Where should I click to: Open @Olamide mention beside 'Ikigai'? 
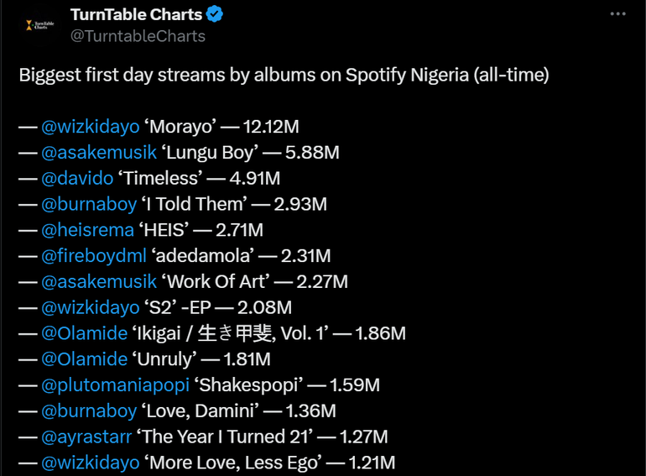click(x=84, y=333)
